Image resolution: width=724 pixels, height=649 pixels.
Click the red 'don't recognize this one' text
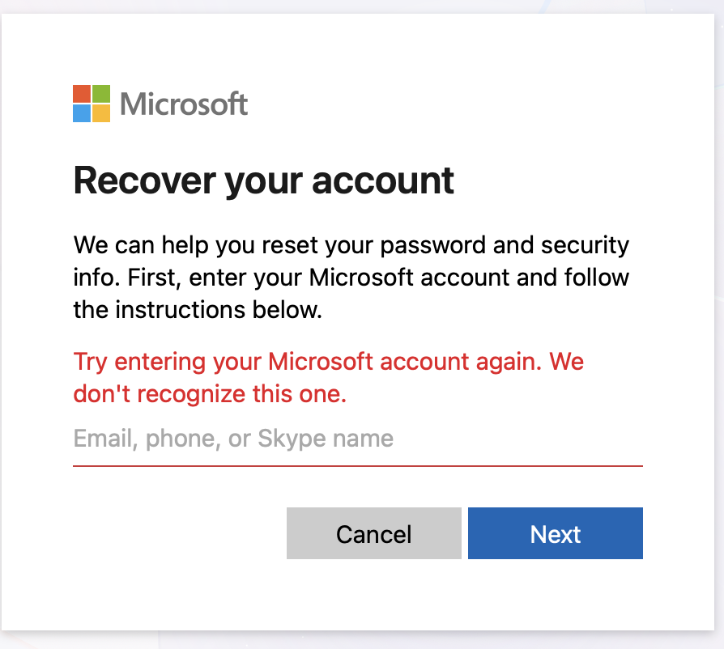tap(210, 394)
